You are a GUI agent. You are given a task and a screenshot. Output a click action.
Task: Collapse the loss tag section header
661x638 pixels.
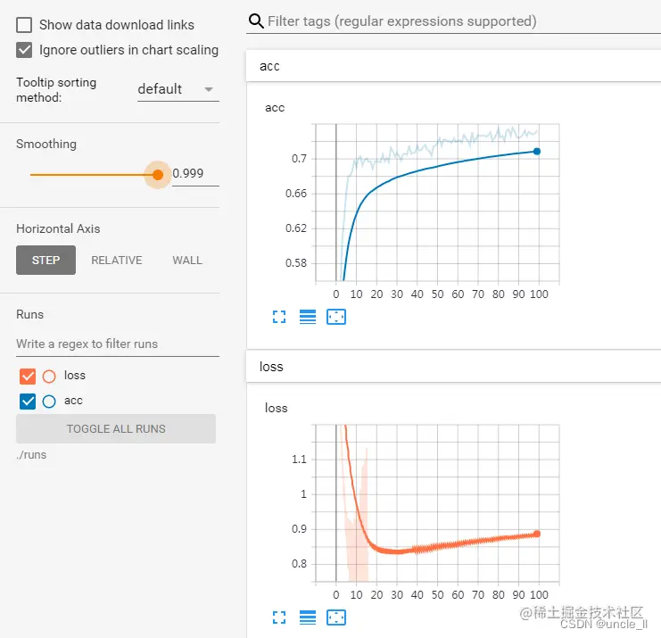point(453,367)
